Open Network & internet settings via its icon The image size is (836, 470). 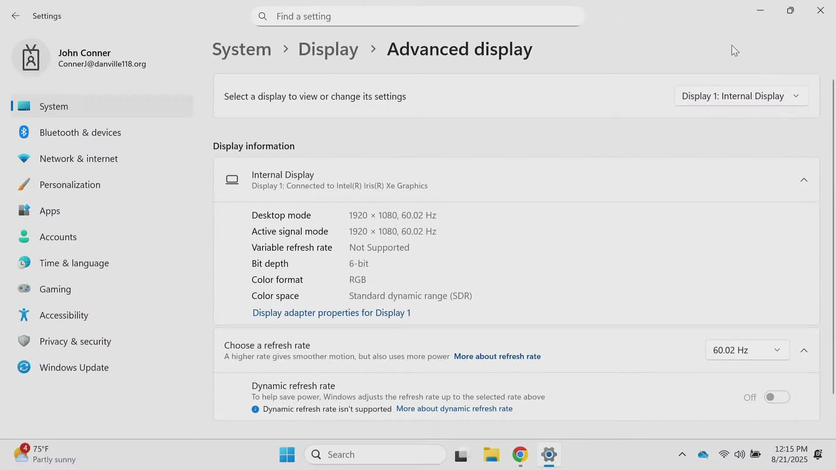pyautogui.click(x=24, y=158)
